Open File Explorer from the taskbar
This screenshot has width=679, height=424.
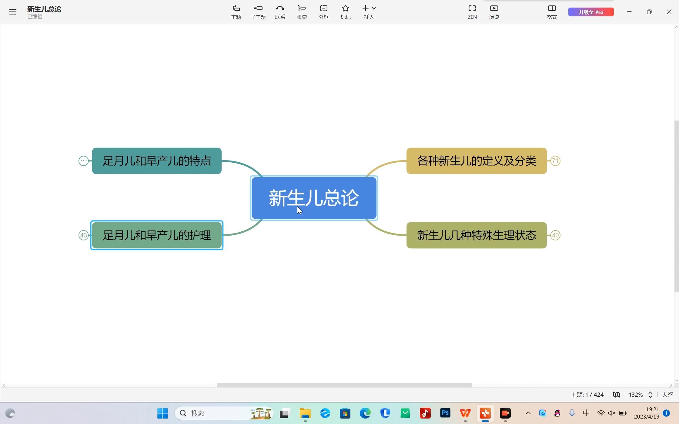coord(305,413)
